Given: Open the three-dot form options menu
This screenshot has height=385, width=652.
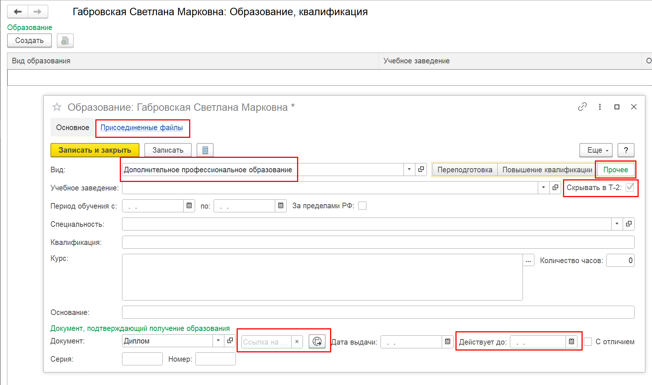Looking at the screenshot, I should click(x=600, y=107).
